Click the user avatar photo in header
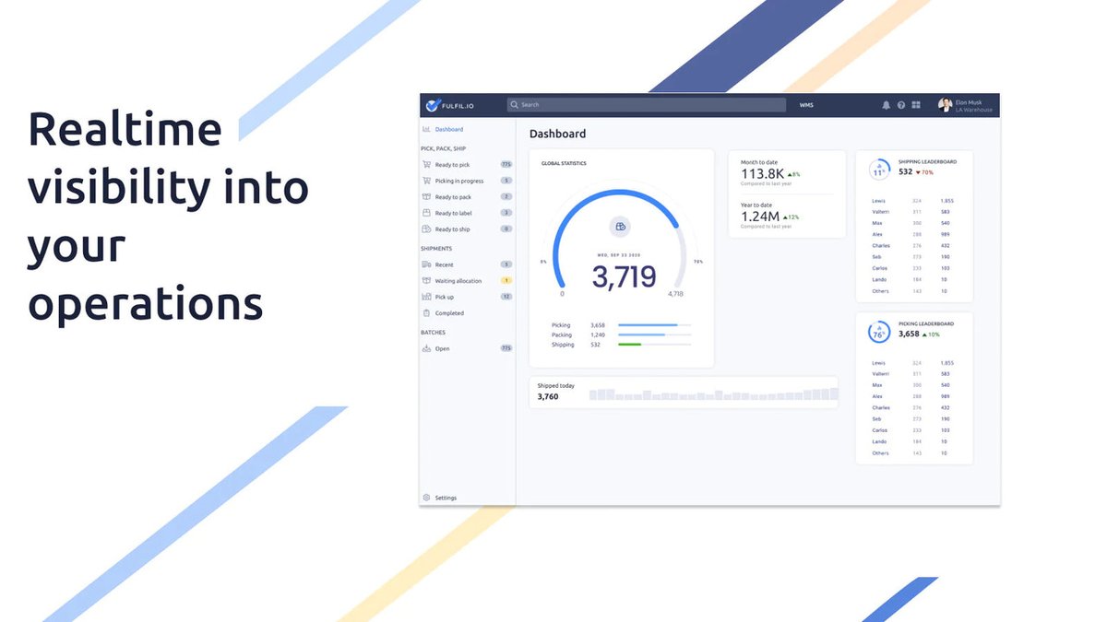Viewport: 1107px width, 622px height. 945,105
